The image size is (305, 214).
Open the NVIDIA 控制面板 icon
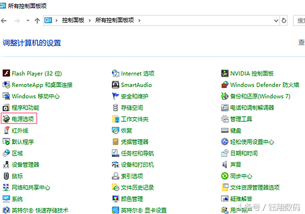pos(225,73)
